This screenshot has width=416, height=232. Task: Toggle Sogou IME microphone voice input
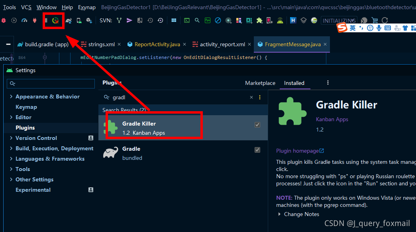tap(379, 28)
